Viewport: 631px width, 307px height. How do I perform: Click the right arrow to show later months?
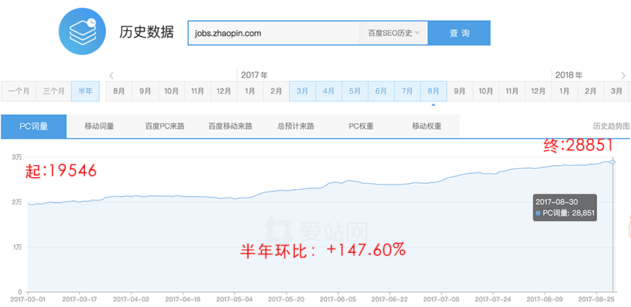coord(623,75)
